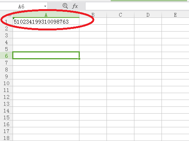Image resolution: width=189 pixels, height=141 pixels.
Task: Click the fill handle of cell A6
Action: pyautogui.click(x=79, y=59)
